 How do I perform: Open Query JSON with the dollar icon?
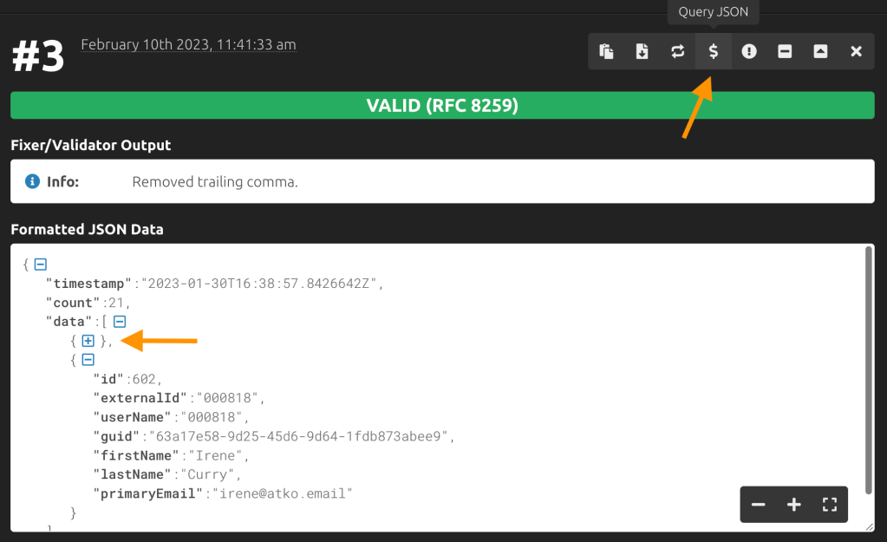point(714,52)
